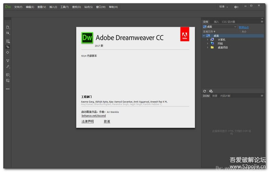The image size is (269, 172).
Task: Open the 帮助(H) menu
Action: 113,7
